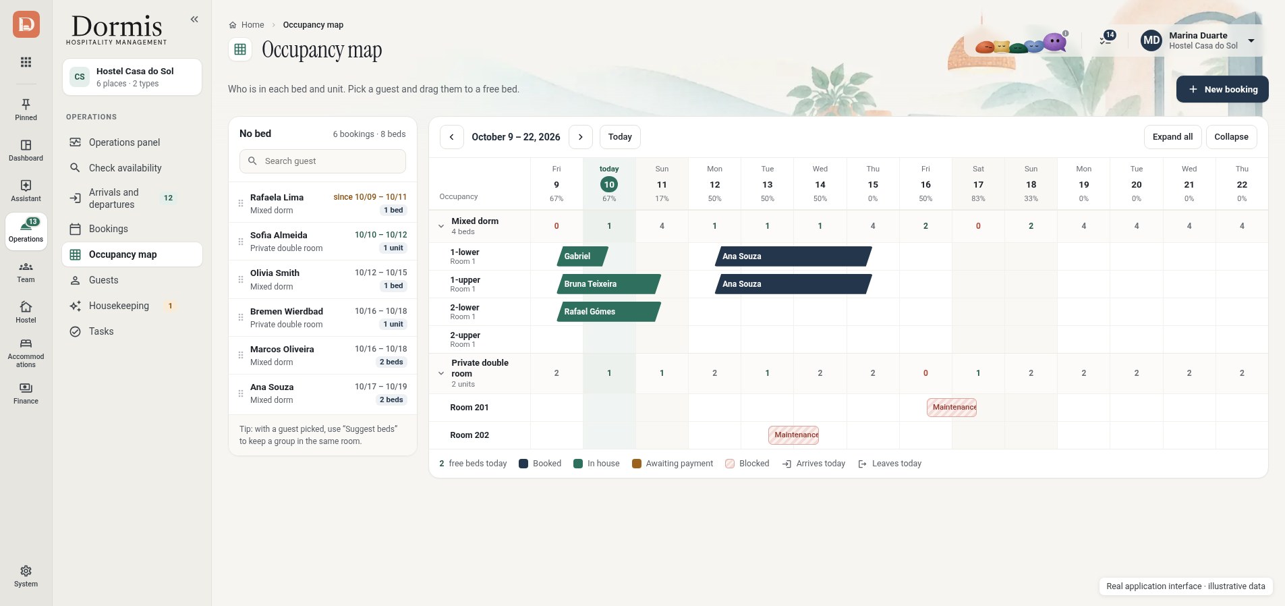Click the In house legend swatch
1285x606 pixels.
[577, 464]
